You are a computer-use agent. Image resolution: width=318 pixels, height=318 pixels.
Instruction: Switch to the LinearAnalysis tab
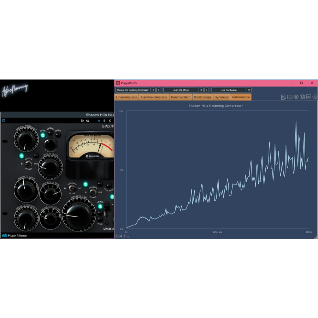pos(126,97)
